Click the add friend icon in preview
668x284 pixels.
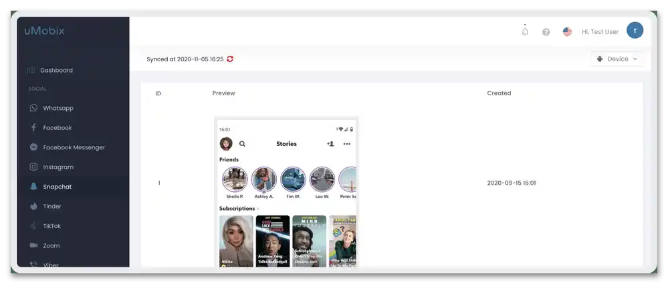330,144
